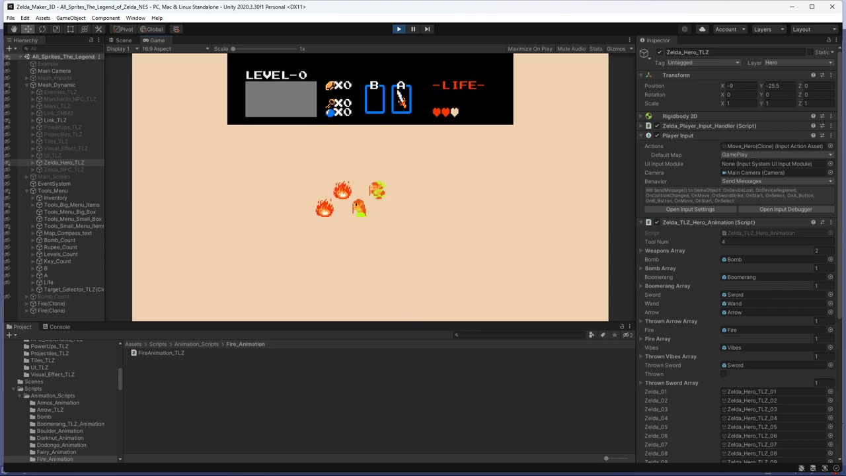Screen dimensions: 846x476
Task: Switch to the Scene tab
Action: click(x=120, y=40)
